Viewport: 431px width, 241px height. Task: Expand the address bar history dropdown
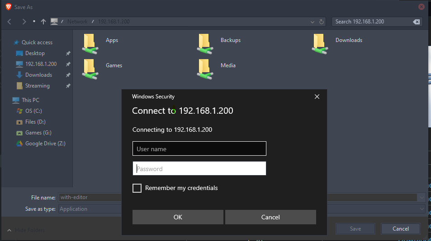(312, 22)
